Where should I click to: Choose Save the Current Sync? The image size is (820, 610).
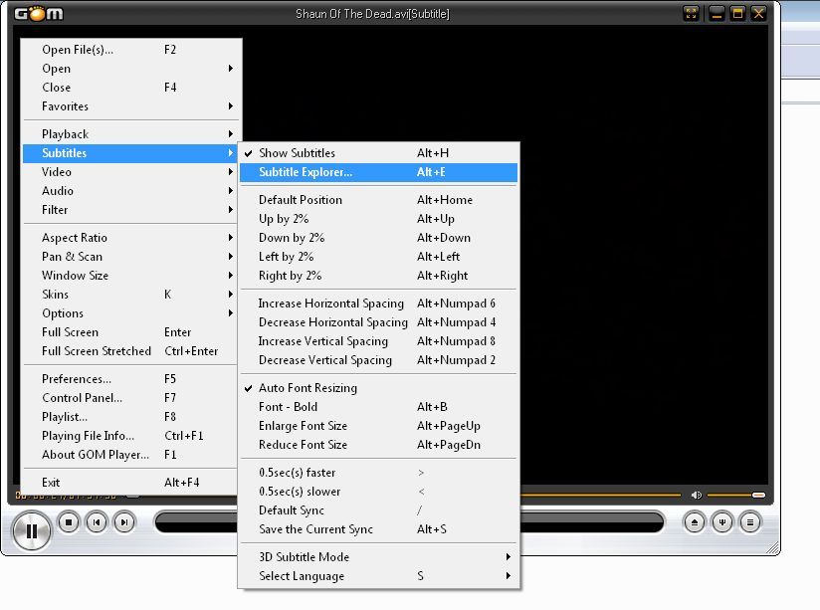[x=378, y=529]
